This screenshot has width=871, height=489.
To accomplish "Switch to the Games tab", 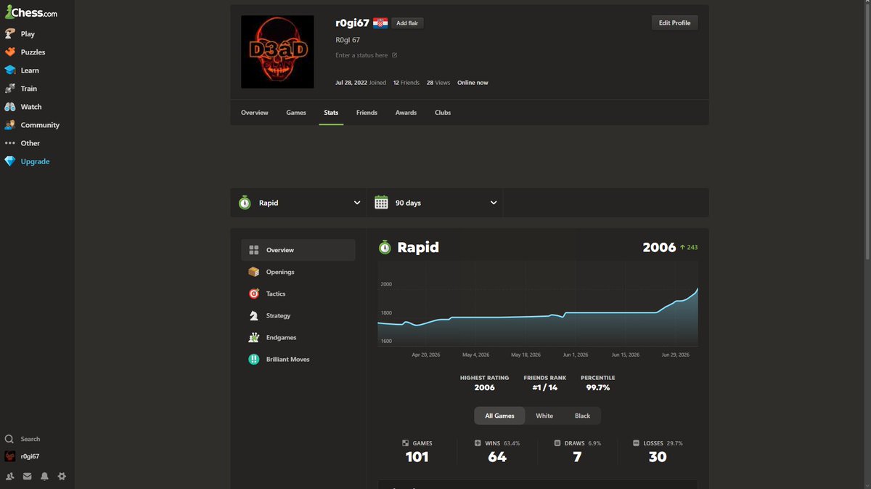I will pos(296,113).
